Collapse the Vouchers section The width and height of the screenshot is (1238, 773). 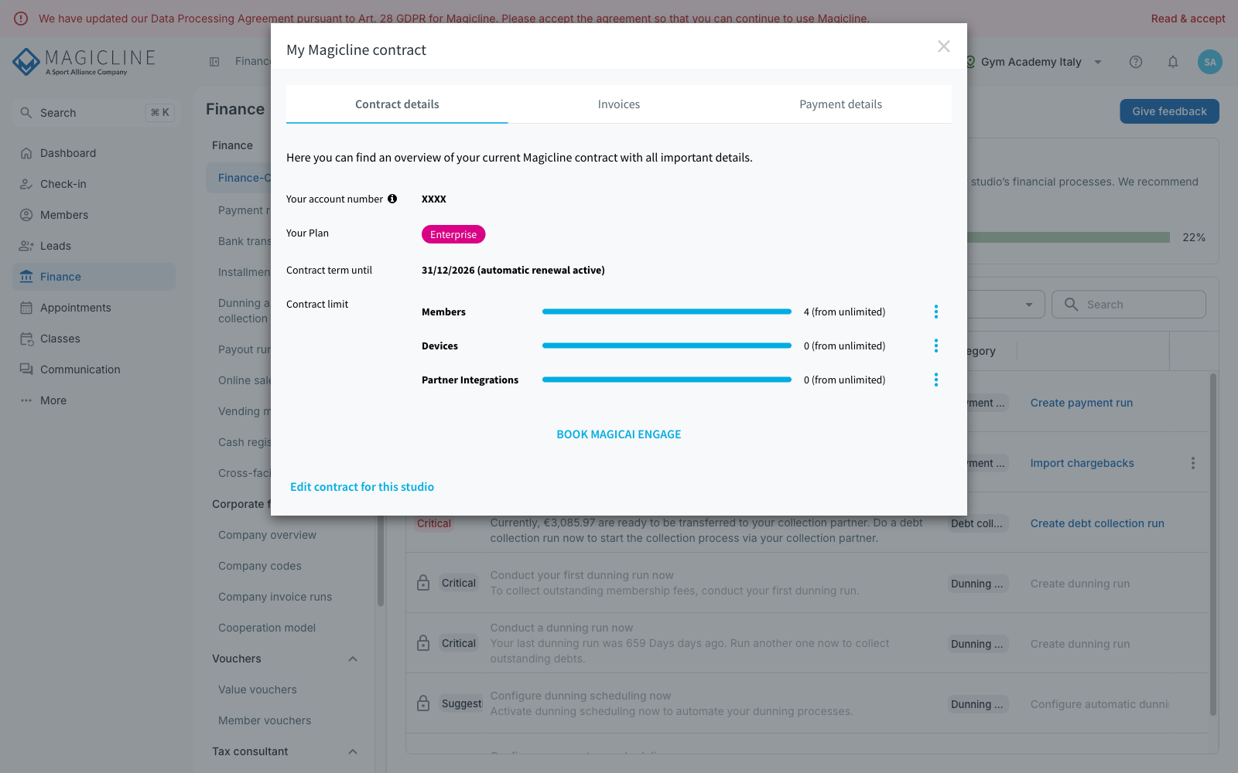coord(353,659)
